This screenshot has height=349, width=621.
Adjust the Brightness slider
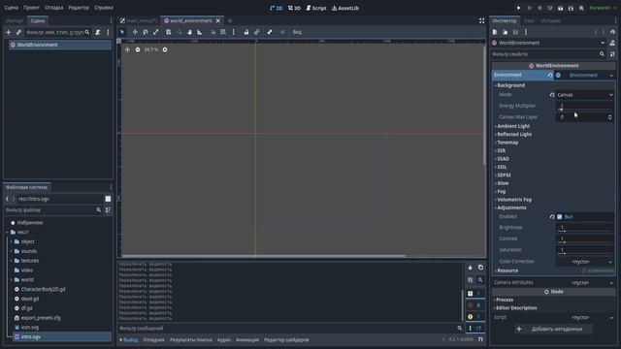585,228
